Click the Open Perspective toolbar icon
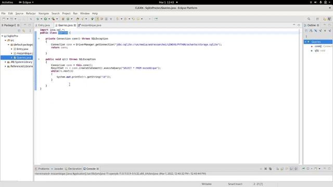The image size is (333, 187). [317, 19]
